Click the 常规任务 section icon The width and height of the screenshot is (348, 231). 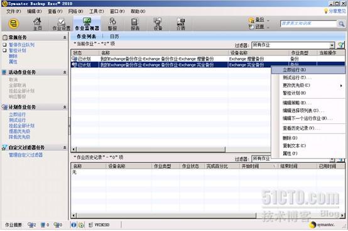point(5,37)
